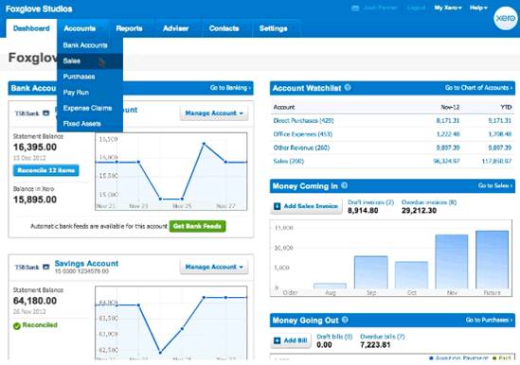Click the help icon beside Money Coming In
Image resolution: width=520 pixels, height=365 pixels.
(344, 185)
